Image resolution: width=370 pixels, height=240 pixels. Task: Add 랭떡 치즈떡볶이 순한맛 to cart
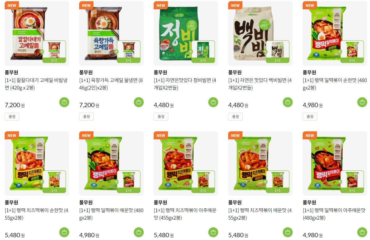pos(64,232)
